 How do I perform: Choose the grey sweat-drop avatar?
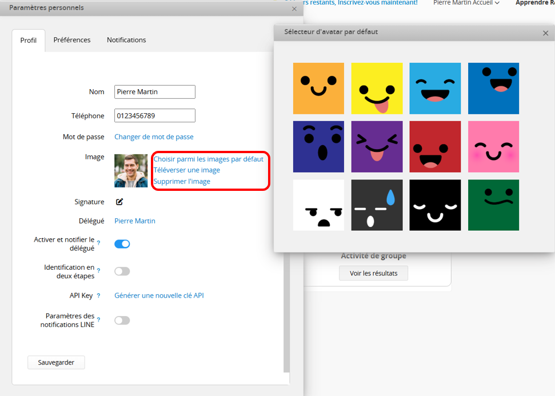(x=377, y=205)
